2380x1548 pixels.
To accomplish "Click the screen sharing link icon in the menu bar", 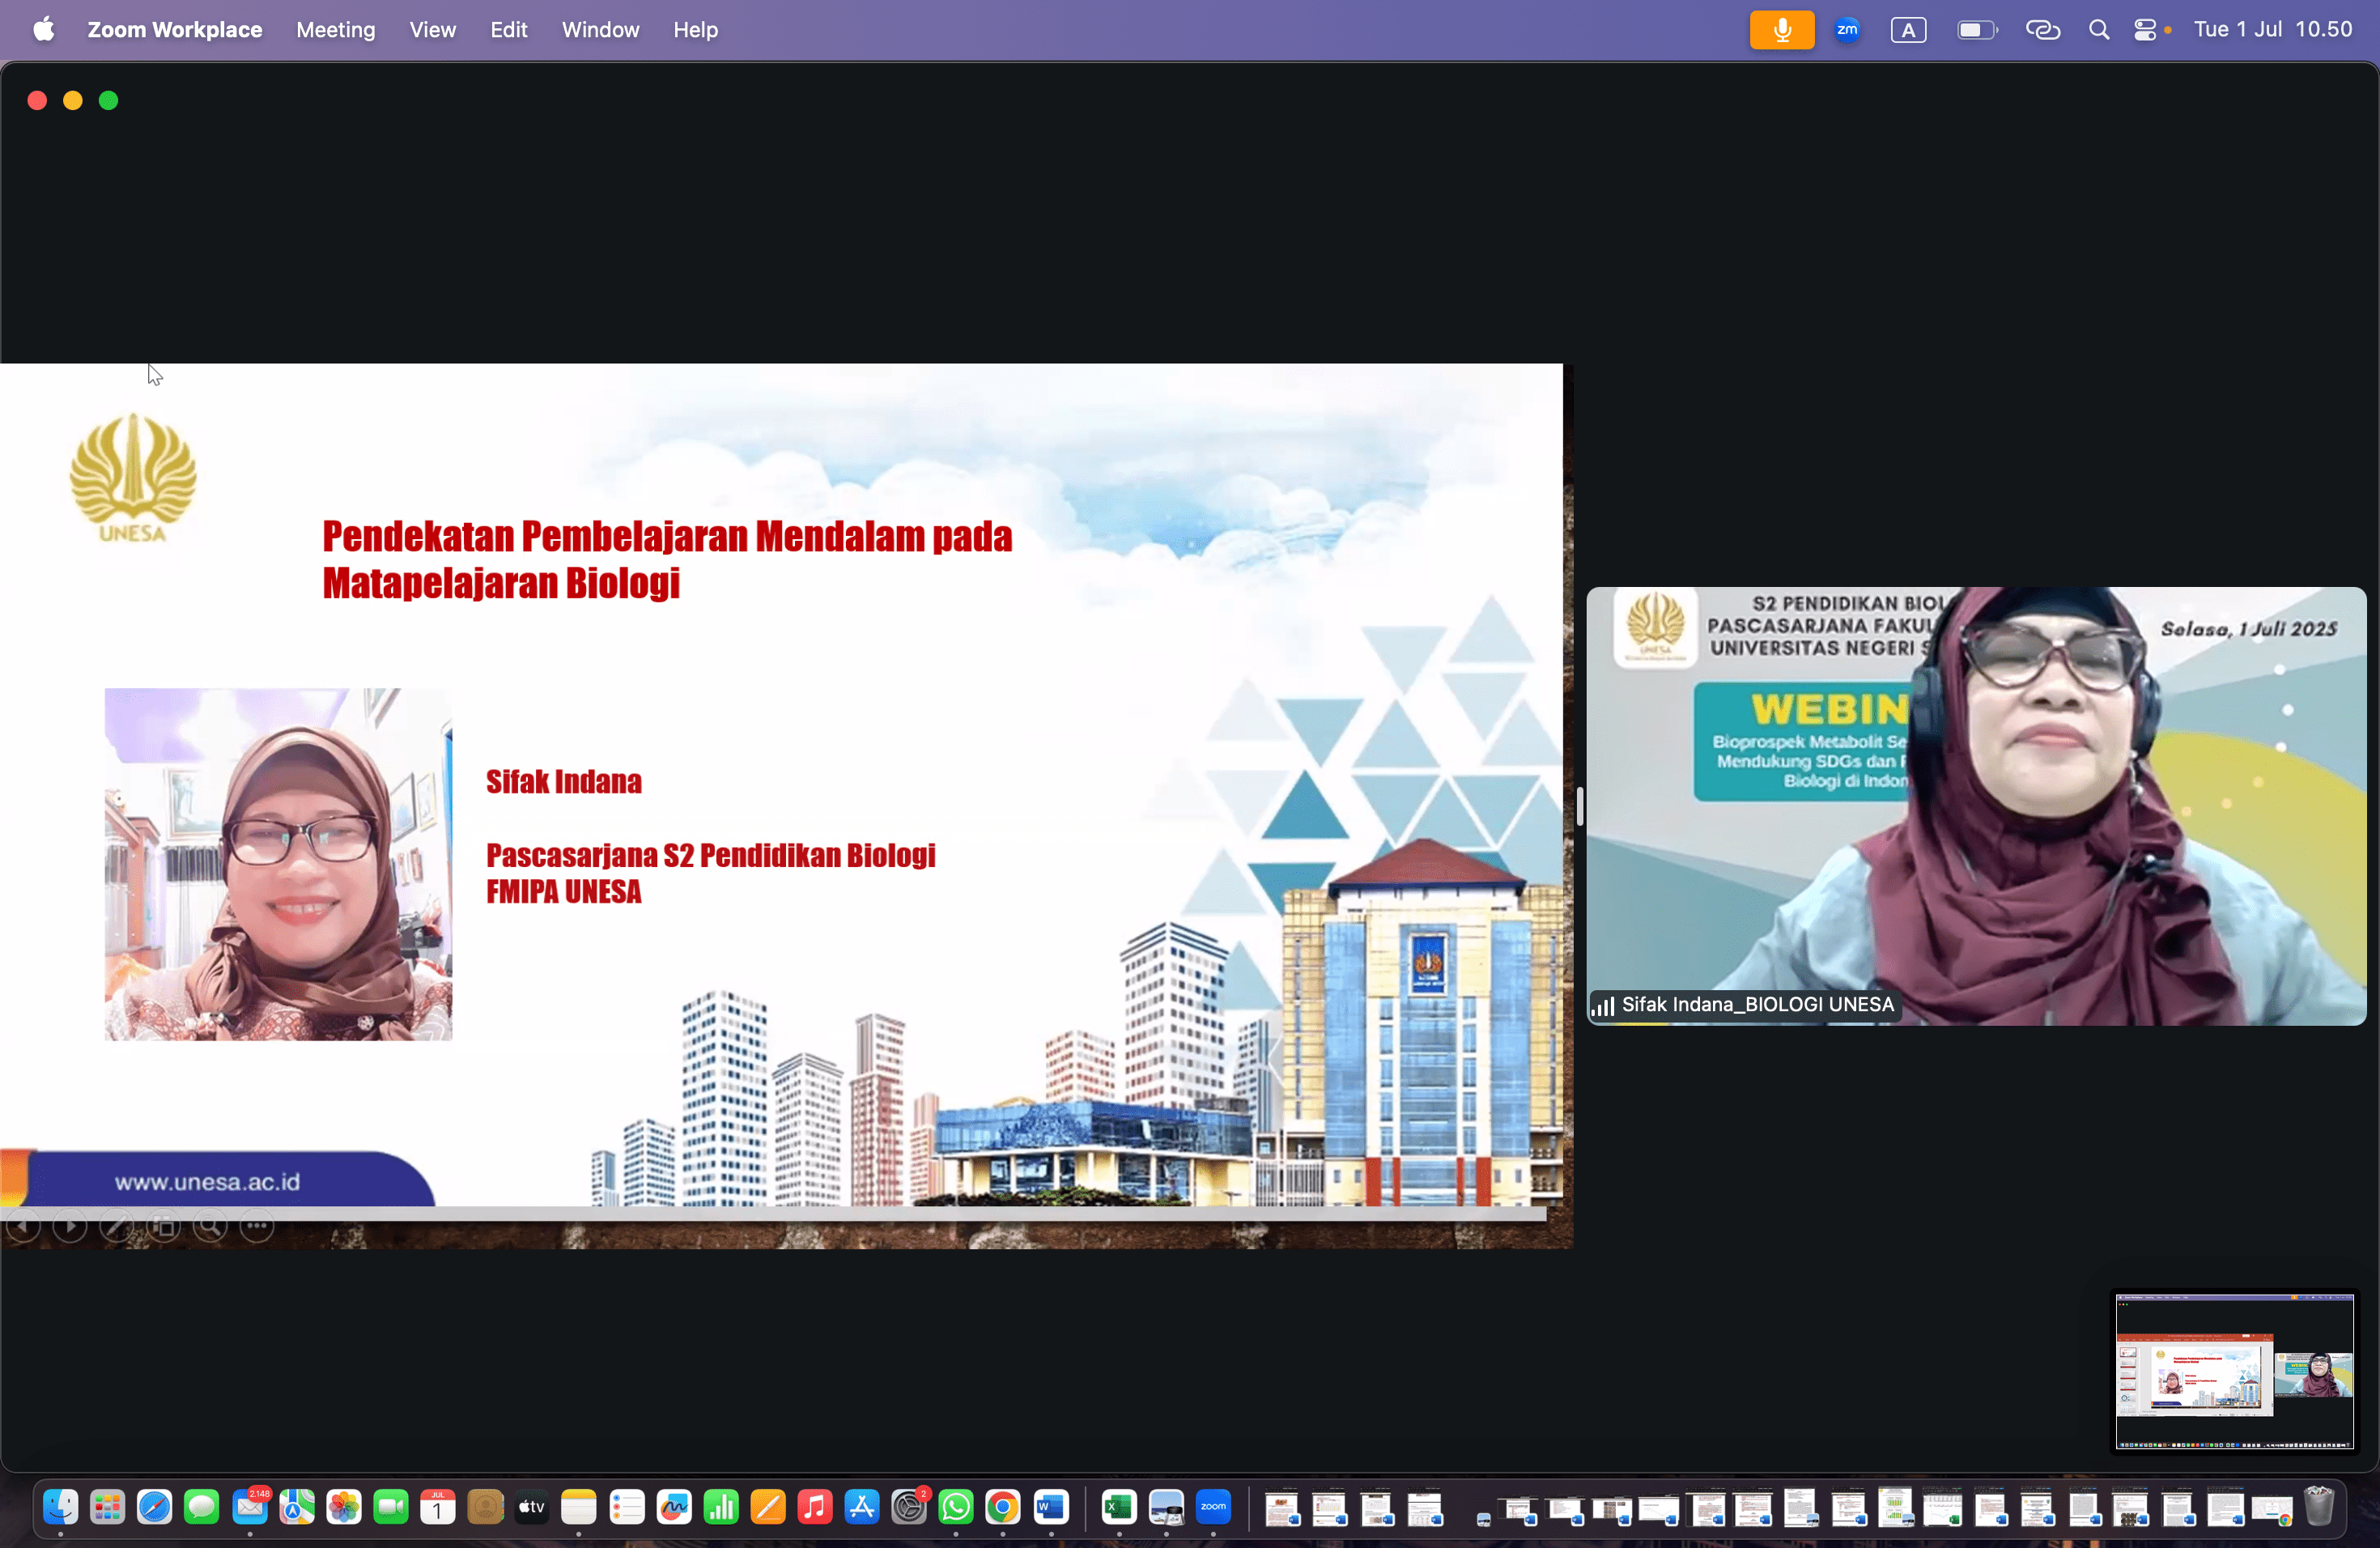I will tap(2043, 29).
